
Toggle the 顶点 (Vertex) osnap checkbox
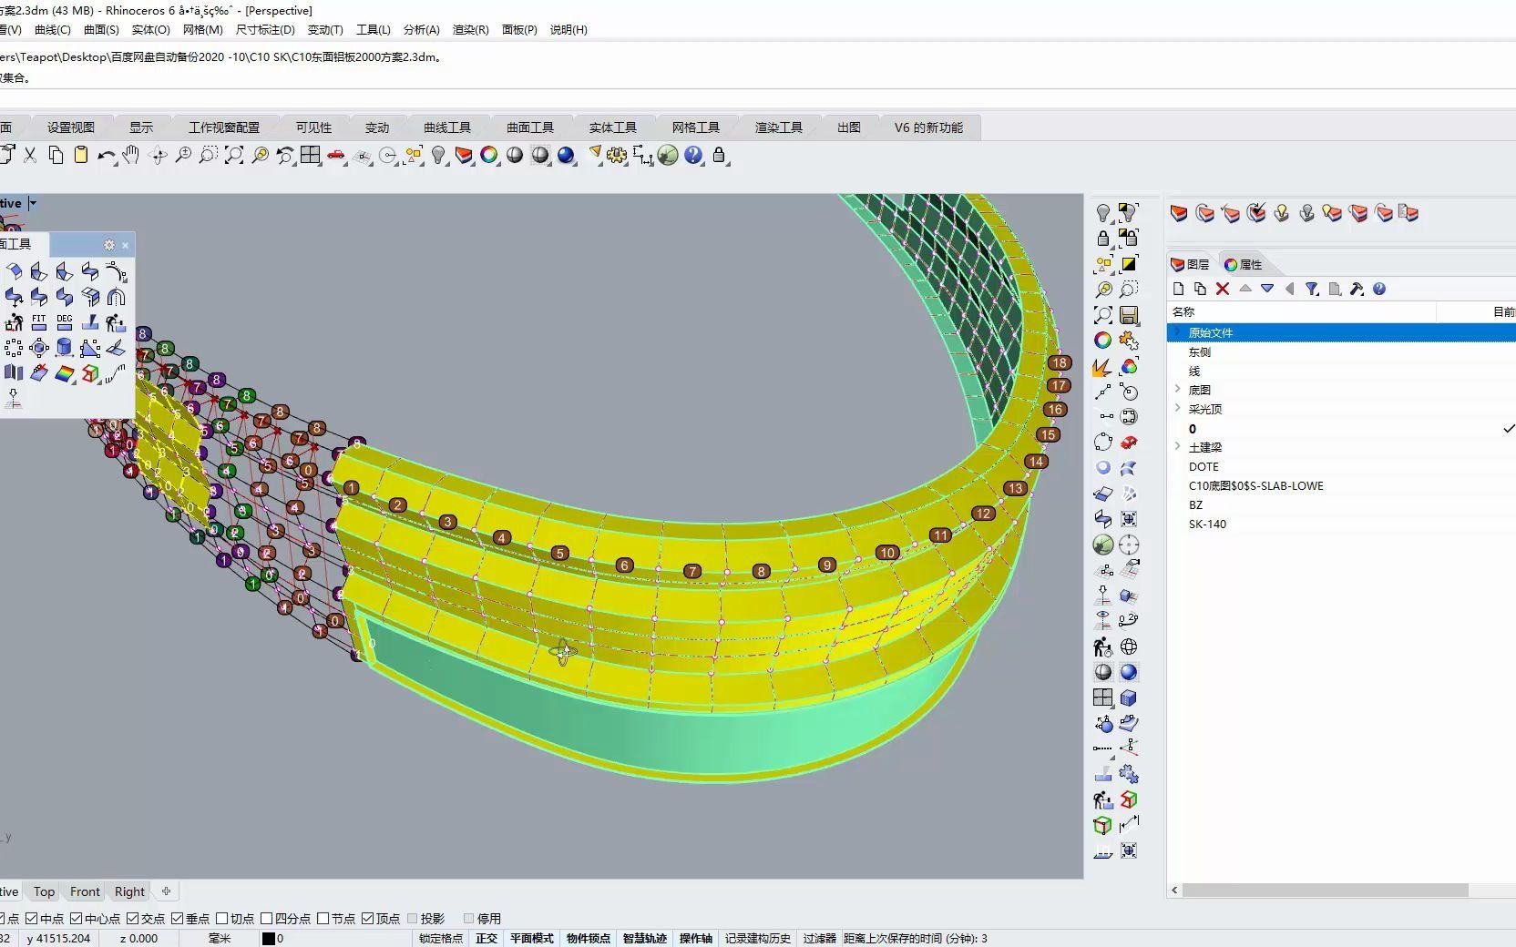click(x=368, y=919)
